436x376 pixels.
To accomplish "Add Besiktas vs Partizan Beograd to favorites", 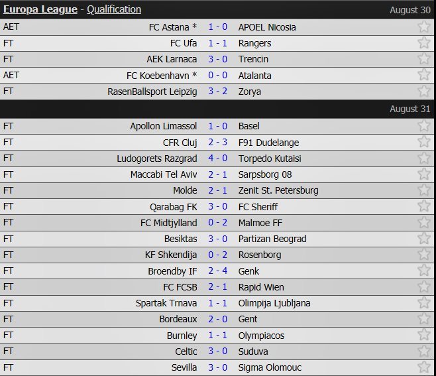I will click(x=423, y=239).
